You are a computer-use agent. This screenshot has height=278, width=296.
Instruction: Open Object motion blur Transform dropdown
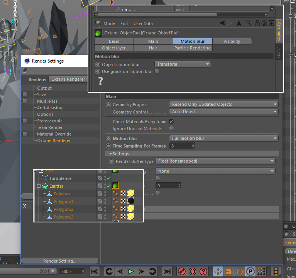[x=183, y=64]
